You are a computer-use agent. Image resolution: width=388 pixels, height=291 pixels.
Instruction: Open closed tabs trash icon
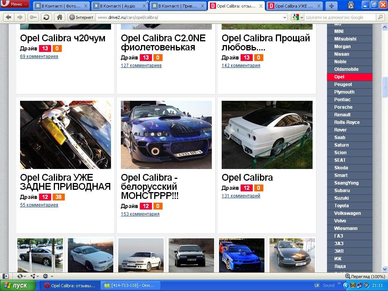tap(351, 5)
